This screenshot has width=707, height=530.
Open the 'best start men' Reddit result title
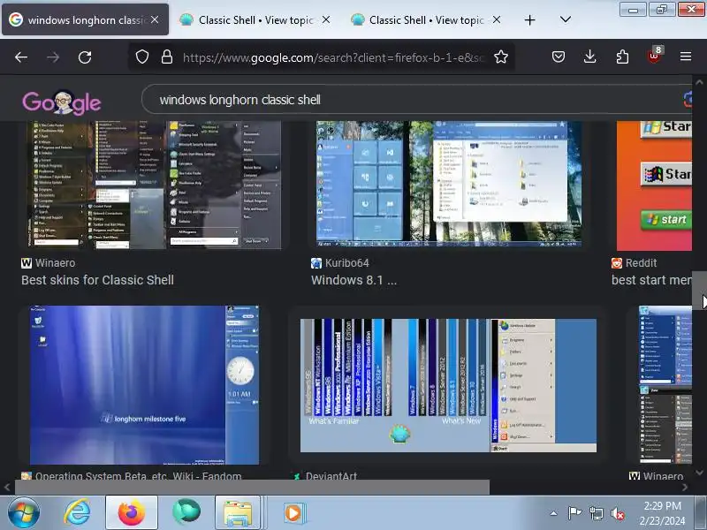tap(651, 280)
